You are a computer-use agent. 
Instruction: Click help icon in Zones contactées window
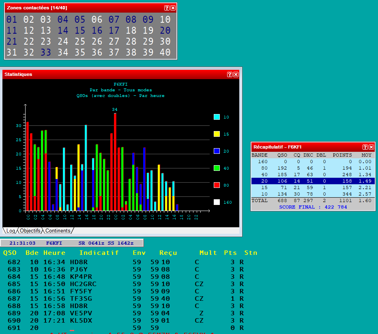point(167,8)
